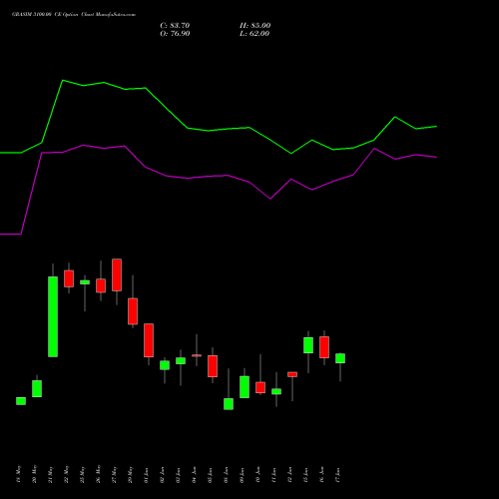Image resolution: width=499 pixels, height=499 pixels.
Task: Select the 21 May date label
Action: pos(51,474)
